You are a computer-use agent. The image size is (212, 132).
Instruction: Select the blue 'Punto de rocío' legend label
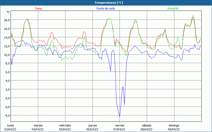pyautogui.click(x=105, y=8)
